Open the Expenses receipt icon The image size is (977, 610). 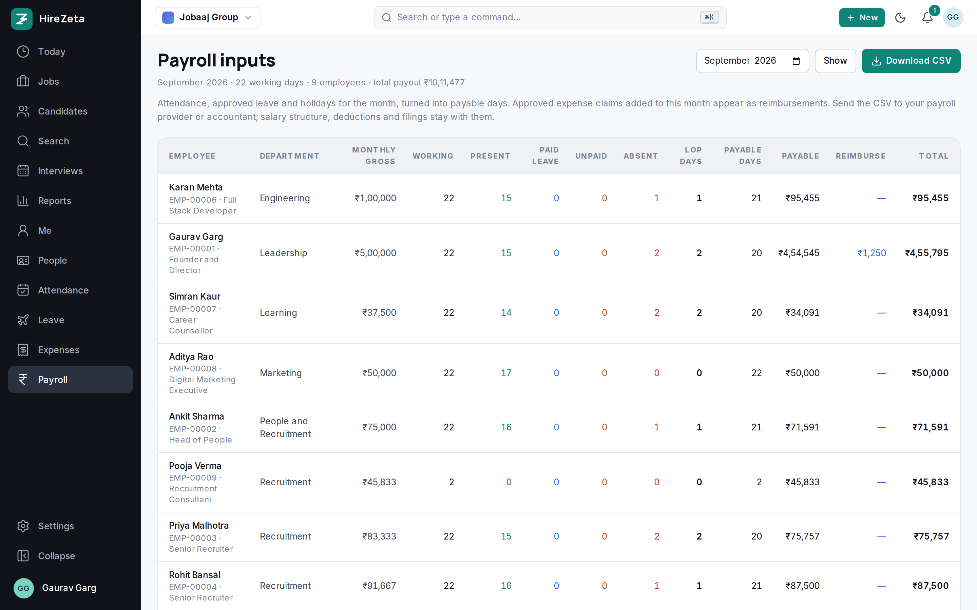[23, 350]
